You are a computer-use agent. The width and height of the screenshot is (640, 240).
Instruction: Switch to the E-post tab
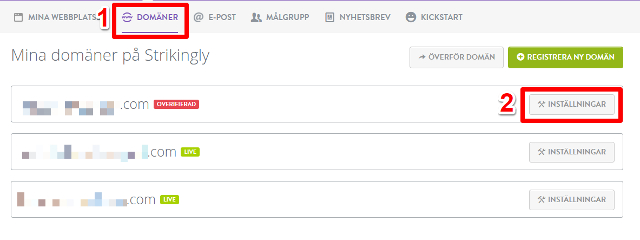(x=222, y=17)
